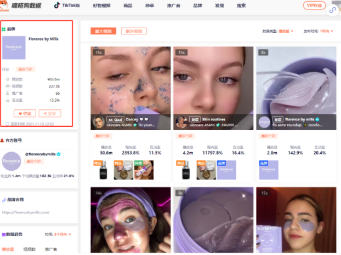Open the florencebymills.com website link
Screen dimensions: 341x255
click(26, 212)
